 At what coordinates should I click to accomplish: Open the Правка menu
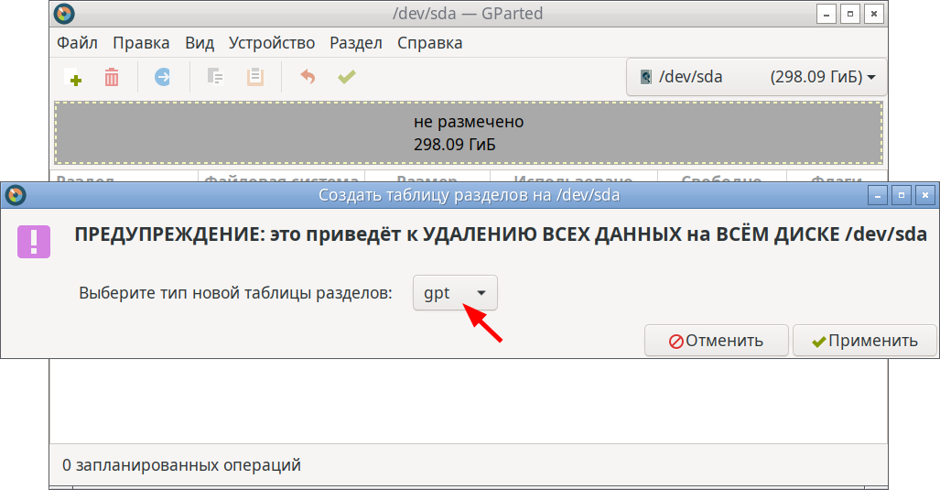[141, 43]
